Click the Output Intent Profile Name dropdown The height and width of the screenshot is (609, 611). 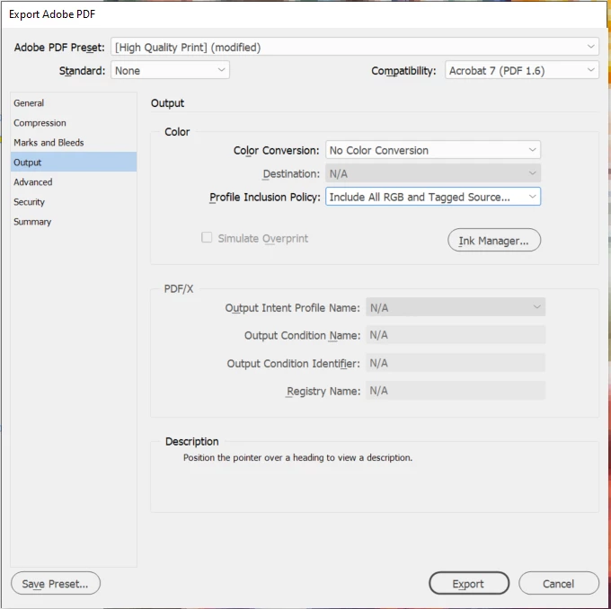click(456, 307)
